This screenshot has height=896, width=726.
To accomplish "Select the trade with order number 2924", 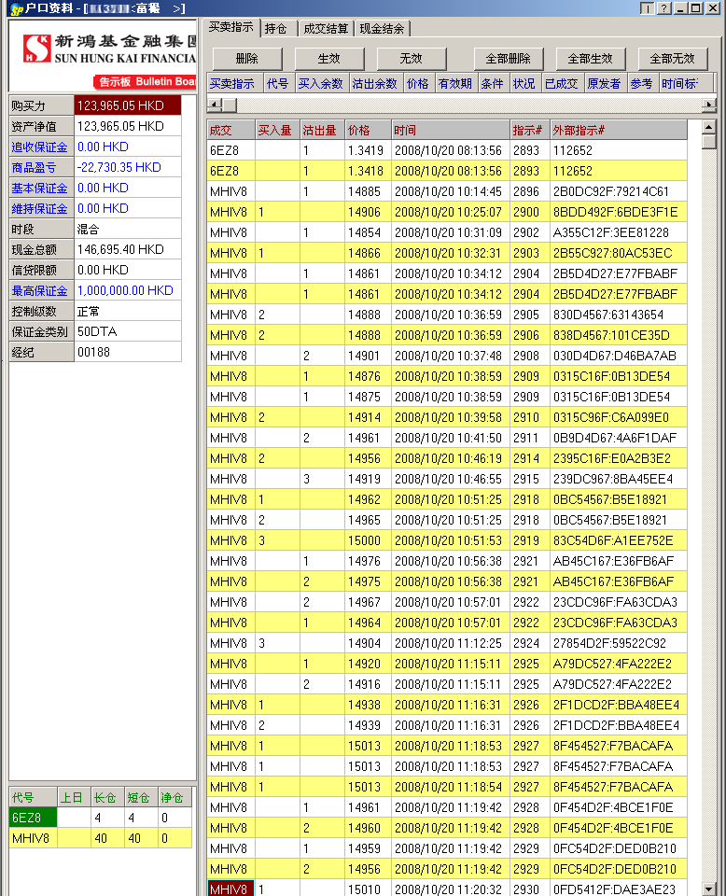I will pyautogui.click(x=447, y=643).
